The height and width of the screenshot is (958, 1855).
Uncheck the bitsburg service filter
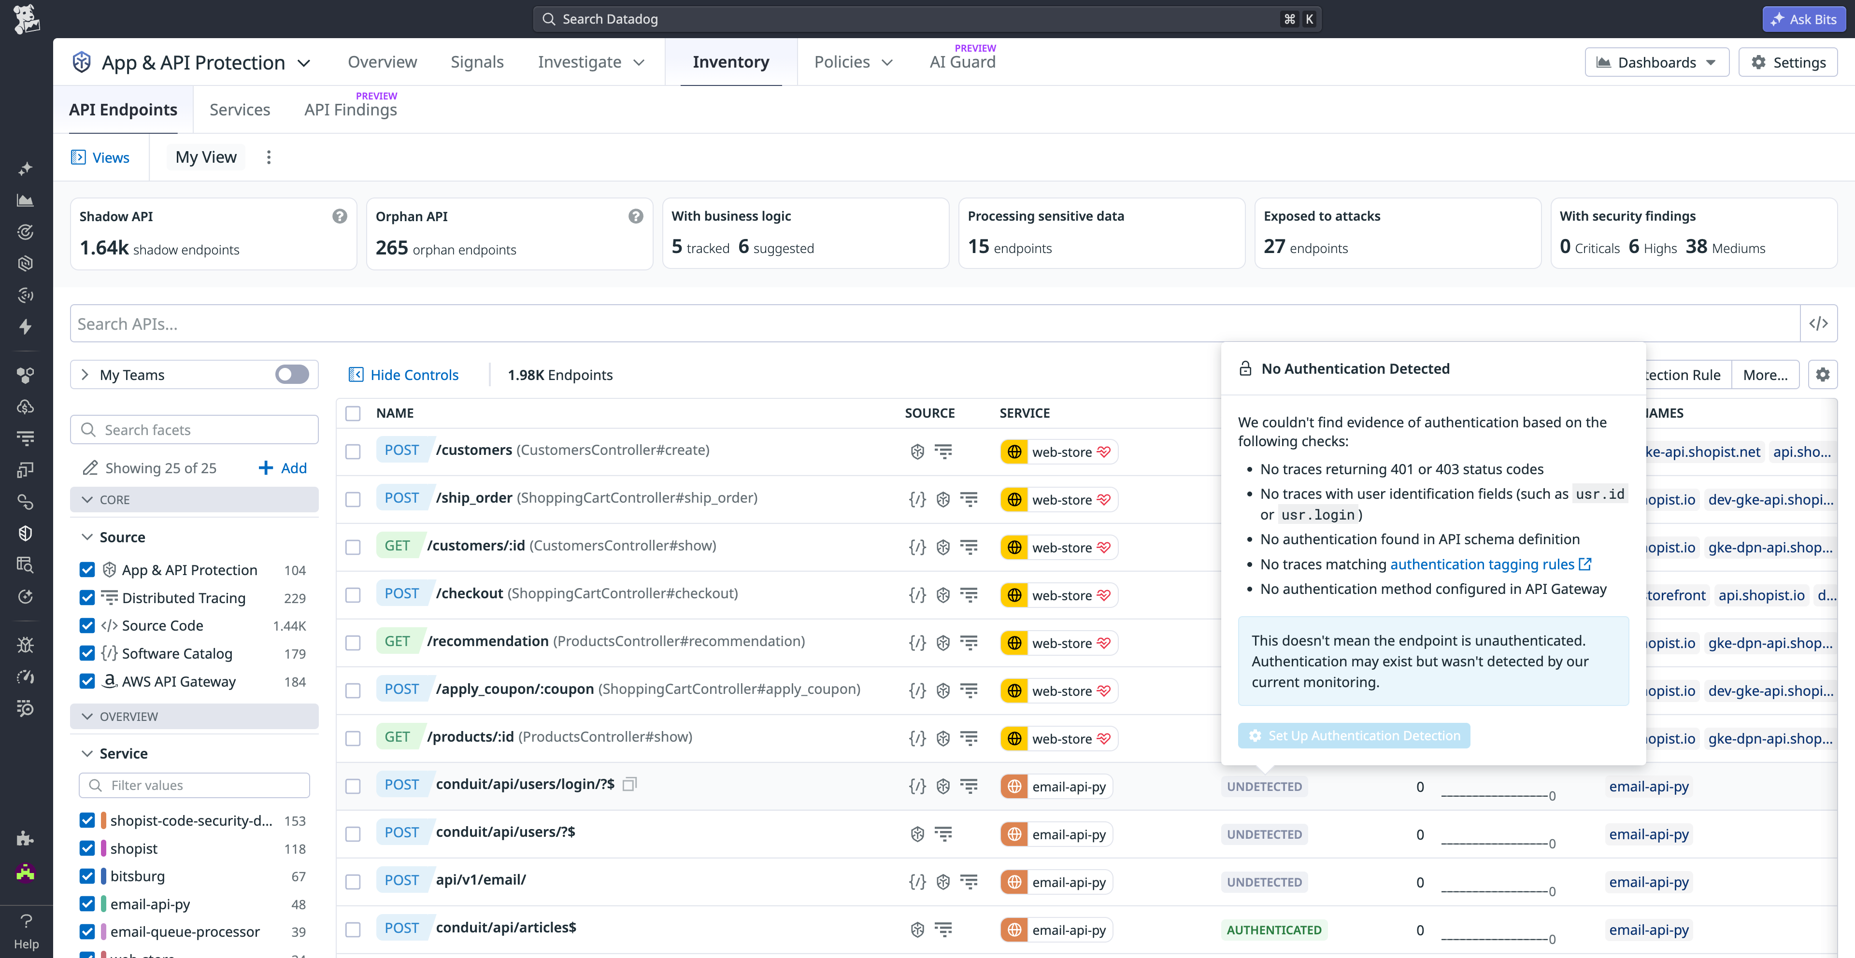87,876
